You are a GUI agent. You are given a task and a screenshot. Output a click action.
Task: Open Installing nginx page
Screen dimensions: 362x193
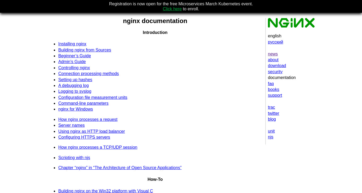click(72, 44)
